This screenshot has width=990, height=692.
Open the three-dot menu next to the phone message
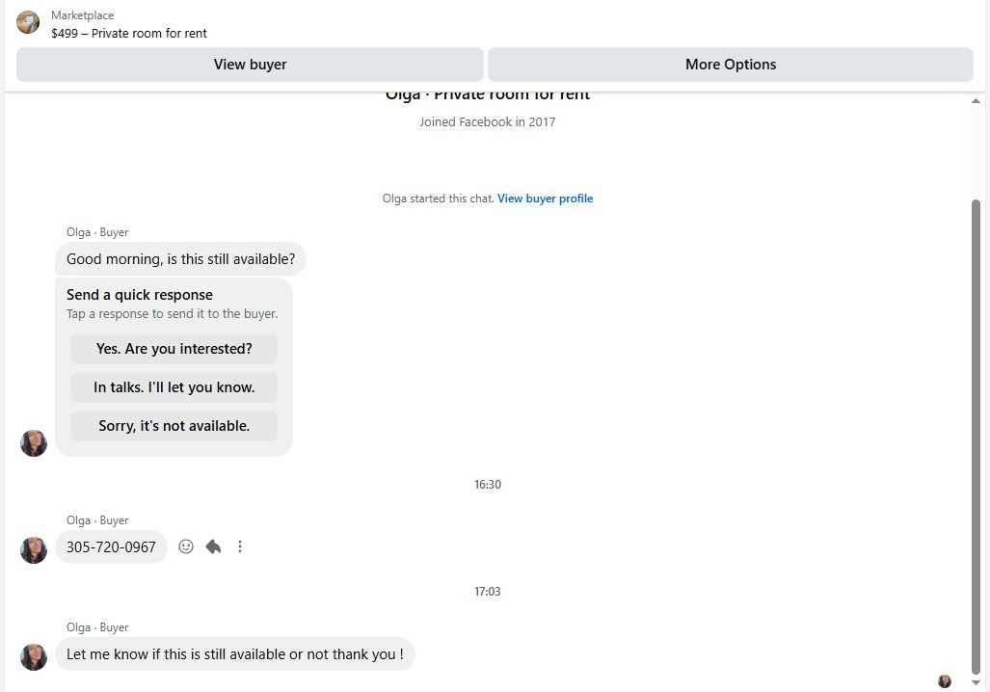coord(240,546)
